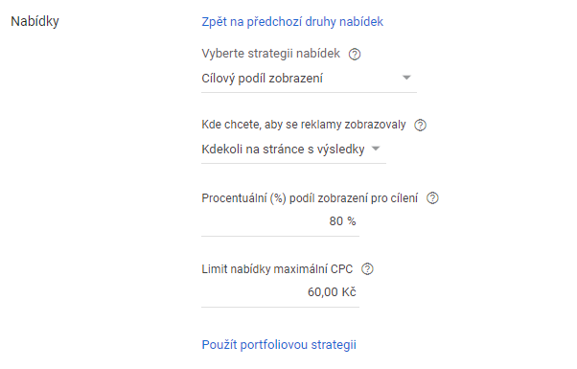Click the Procentuální (%) podíl zobrazení label text

tap(310, 198)
